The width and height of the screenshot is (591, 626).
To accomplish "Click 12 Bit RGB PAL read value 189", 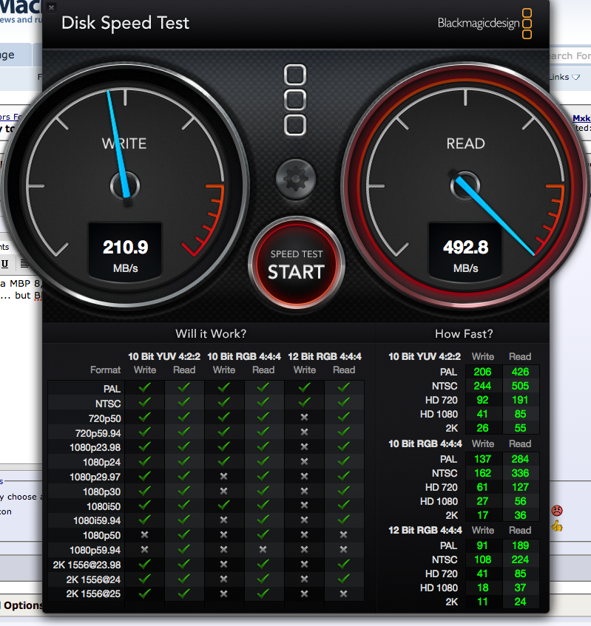I will (x=520, y=545).
